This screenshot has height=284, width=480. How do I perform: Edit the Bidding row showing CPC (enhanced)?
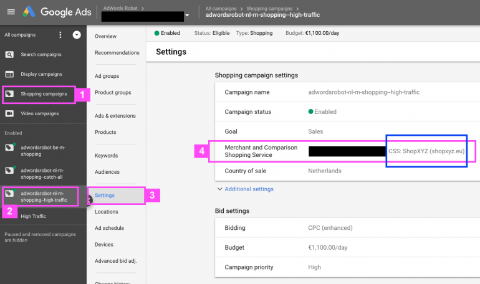coord(347,228)
